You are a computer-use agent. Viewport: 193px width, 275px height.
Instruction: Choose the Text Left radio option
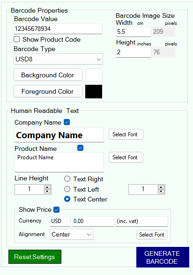tap(67, 189)
